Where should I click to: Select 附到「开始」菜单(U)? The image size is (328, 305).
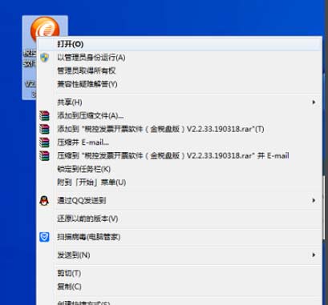coord(180,183)
